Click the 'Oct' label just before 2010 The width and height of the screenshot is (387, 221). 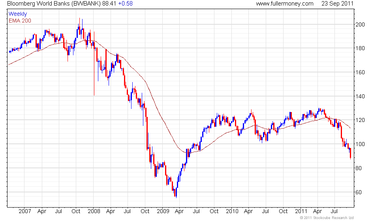click(214, 211)
